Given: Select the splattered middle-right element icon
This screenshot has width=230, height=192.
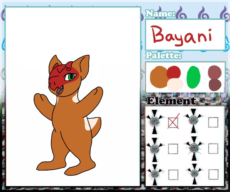Looking at the screenshot, I should coord(194,148).
